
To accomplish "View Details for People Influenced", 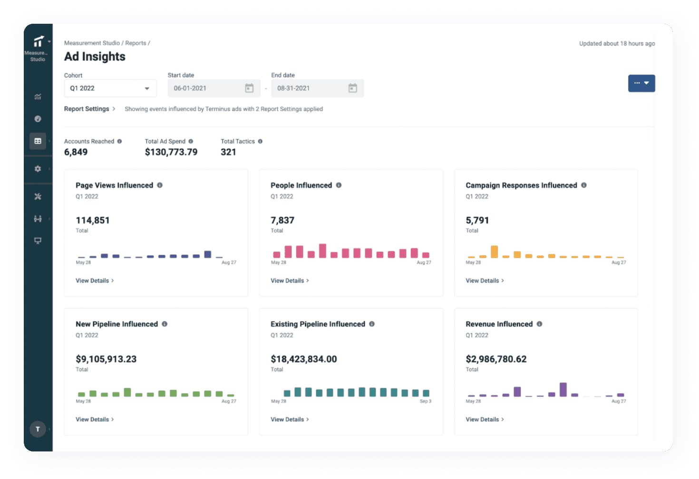I will point(290,280).
